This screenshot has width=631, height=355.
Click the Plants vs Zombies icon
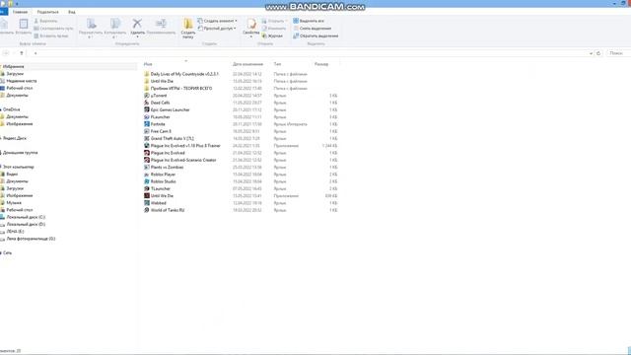tap(147, 167)
